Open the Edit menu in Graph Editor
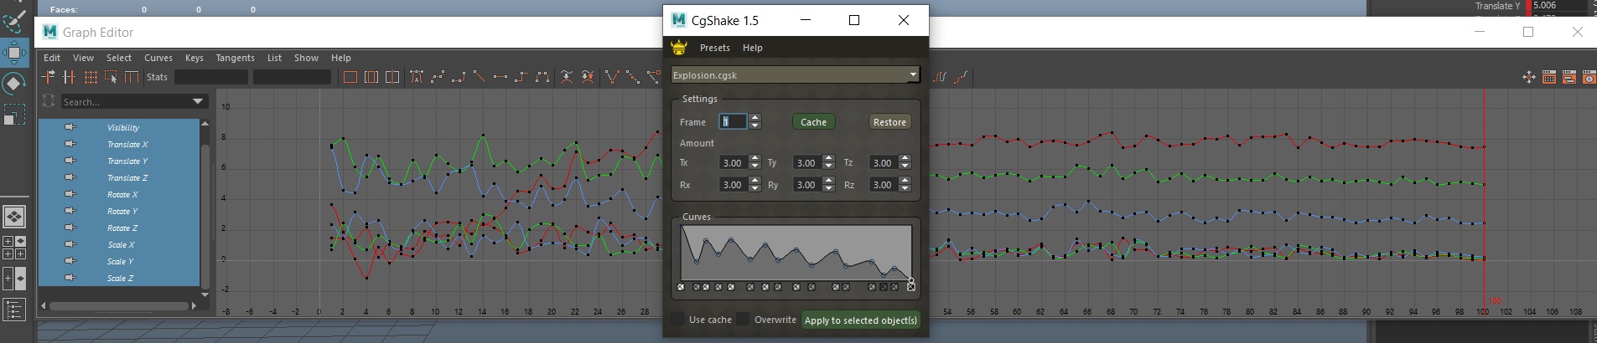The height and width of the screenshot is (343, 1597). point(52,58)
